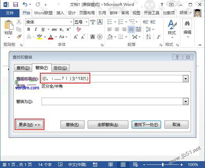Open the Styles 样式 gallery
The image size is (205, 168).
172,29
